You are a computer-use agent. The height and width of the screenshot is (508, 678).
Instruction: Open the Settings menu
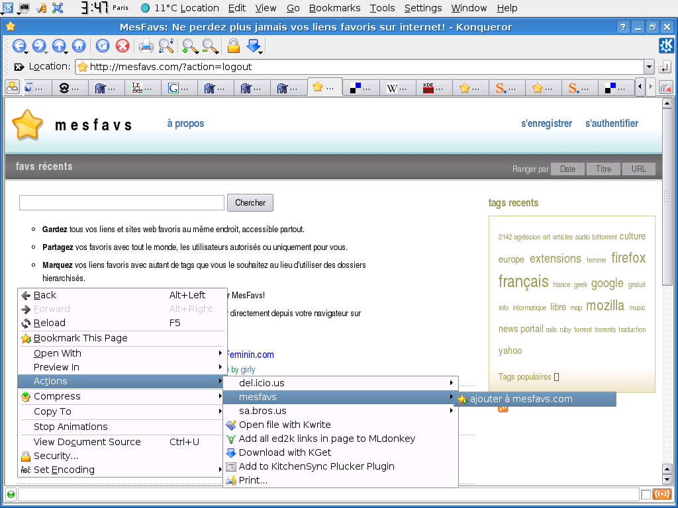423,8
